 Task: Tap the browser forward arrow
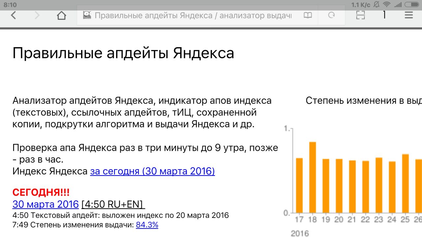point(37,15)
